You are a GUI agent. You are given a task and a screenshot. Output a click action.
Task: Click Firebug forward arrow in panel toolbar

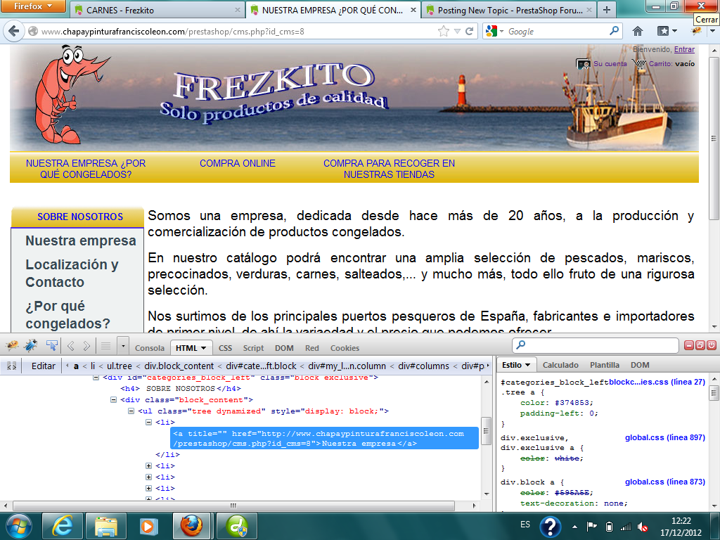coord(86,346)
